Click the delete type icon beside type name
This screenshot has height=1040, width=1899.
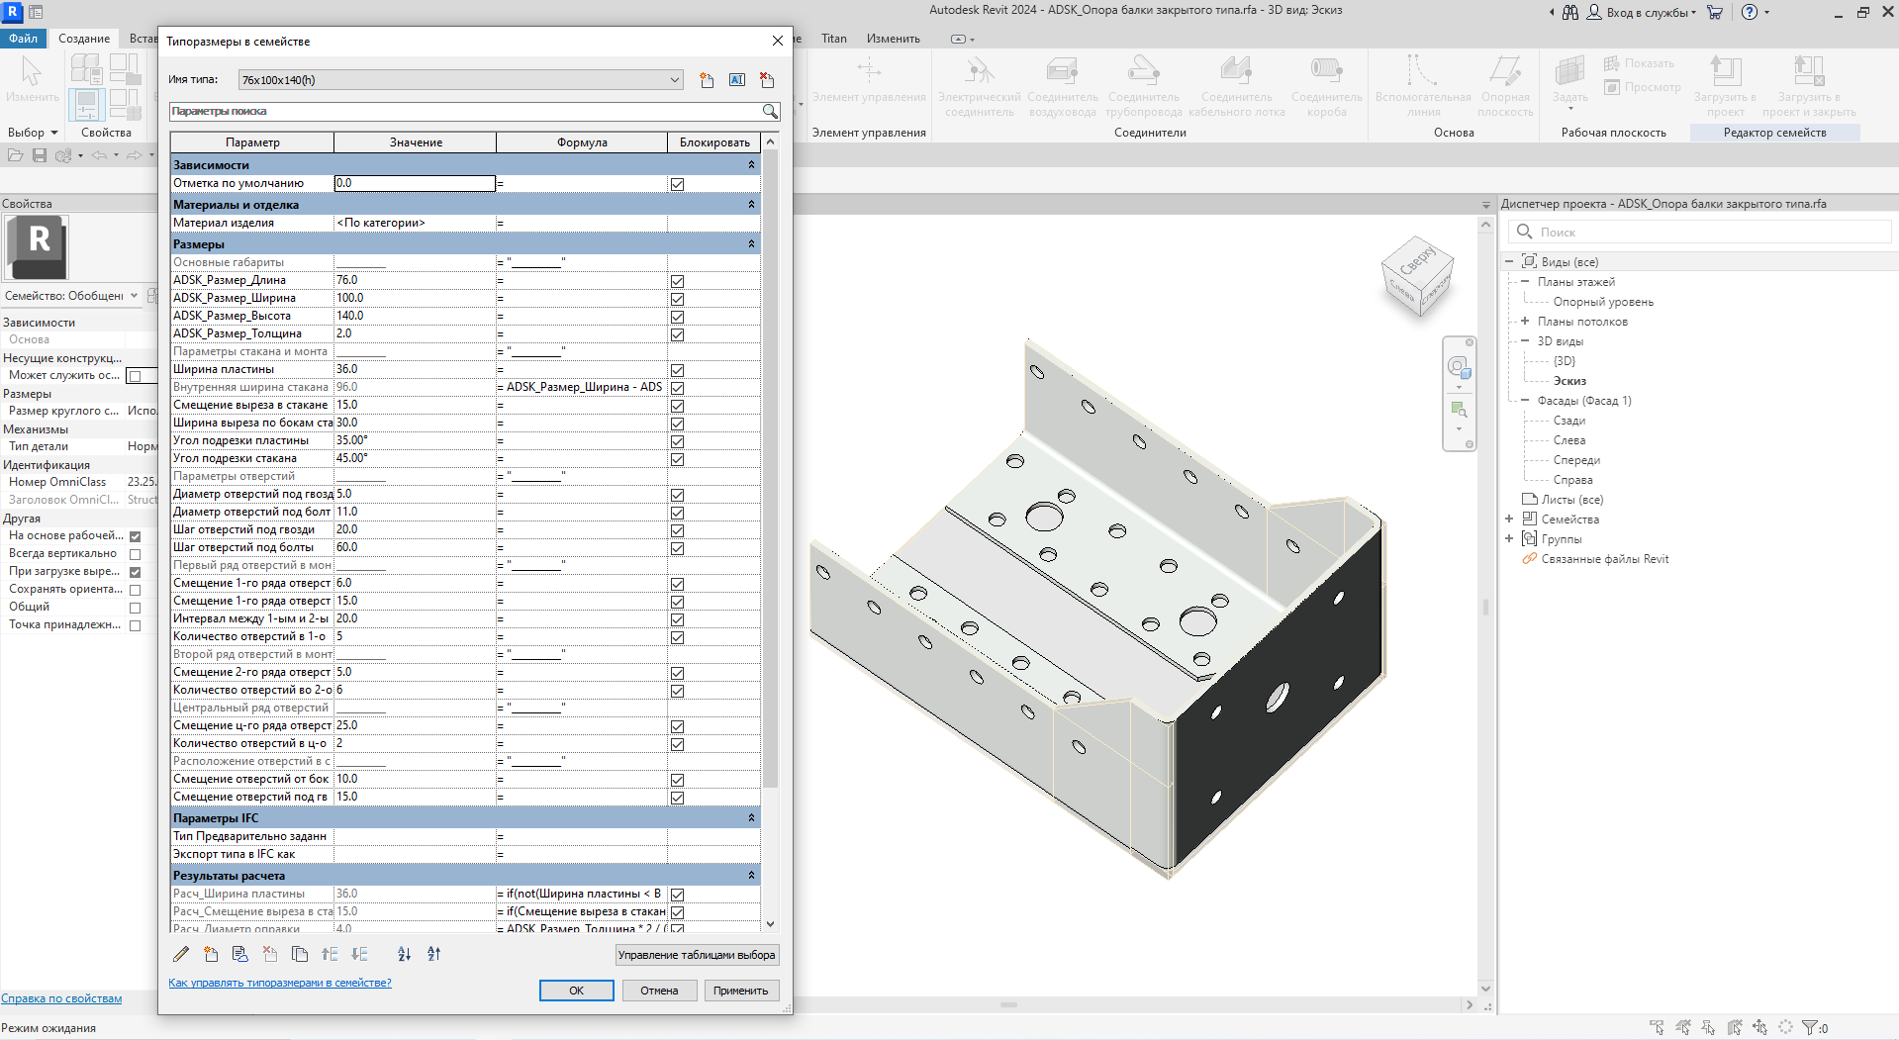[x=767, y=80]
